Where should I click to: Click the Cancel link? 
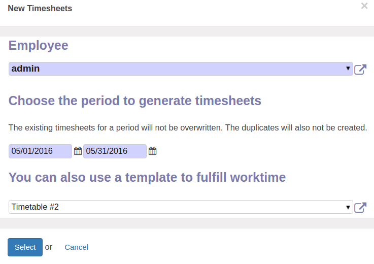coord(76,247)
